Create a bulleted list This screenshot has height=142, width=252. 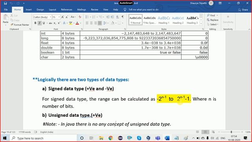pyautogui.click(x=87, y=17)
